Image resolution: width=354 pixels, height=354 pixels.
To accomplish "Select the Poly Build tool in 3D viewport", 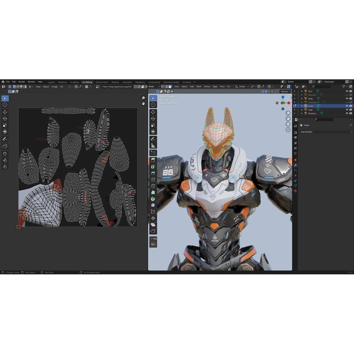I will pos(153,193).
